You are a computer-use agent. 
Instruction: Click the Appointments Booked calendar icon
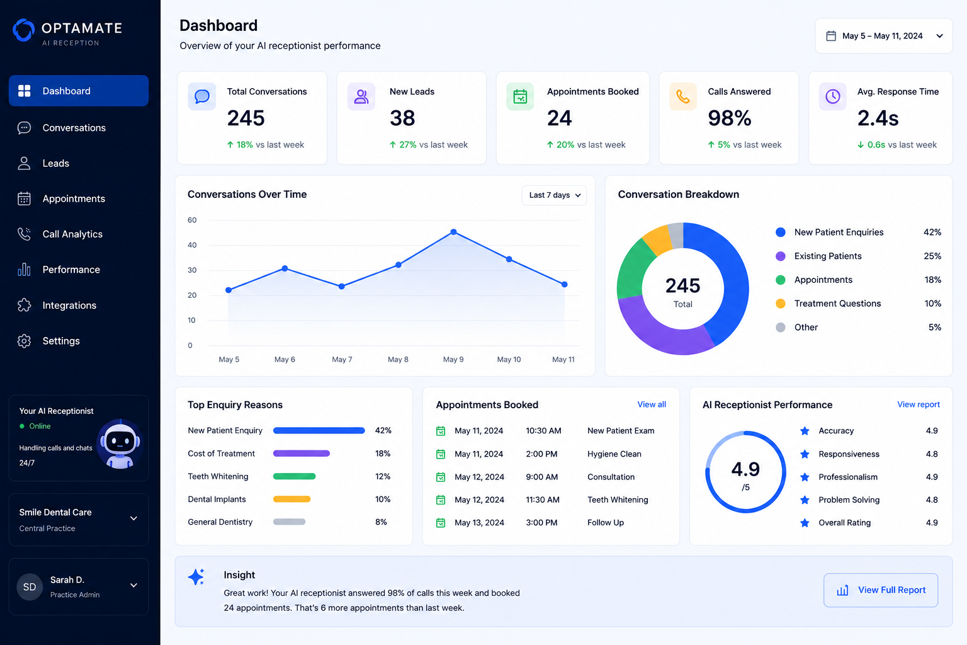pos(520,96)
